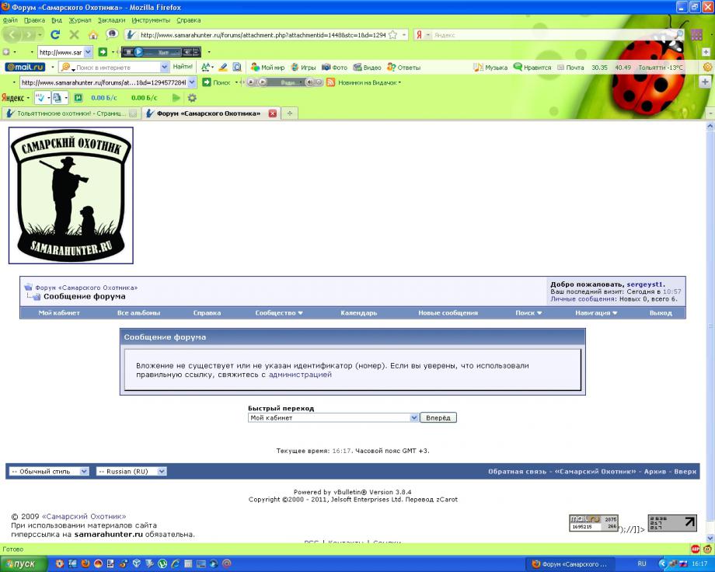Screen dimensions: 715x572
Task: Open Мой мир in the Mail.ru toolbar
Action: (268, 68)
